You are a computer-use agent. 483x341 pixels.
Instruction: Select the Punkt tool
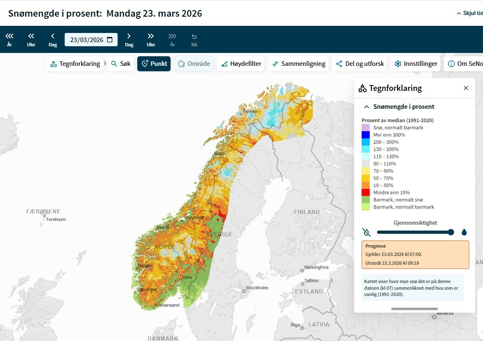(154, 64)
